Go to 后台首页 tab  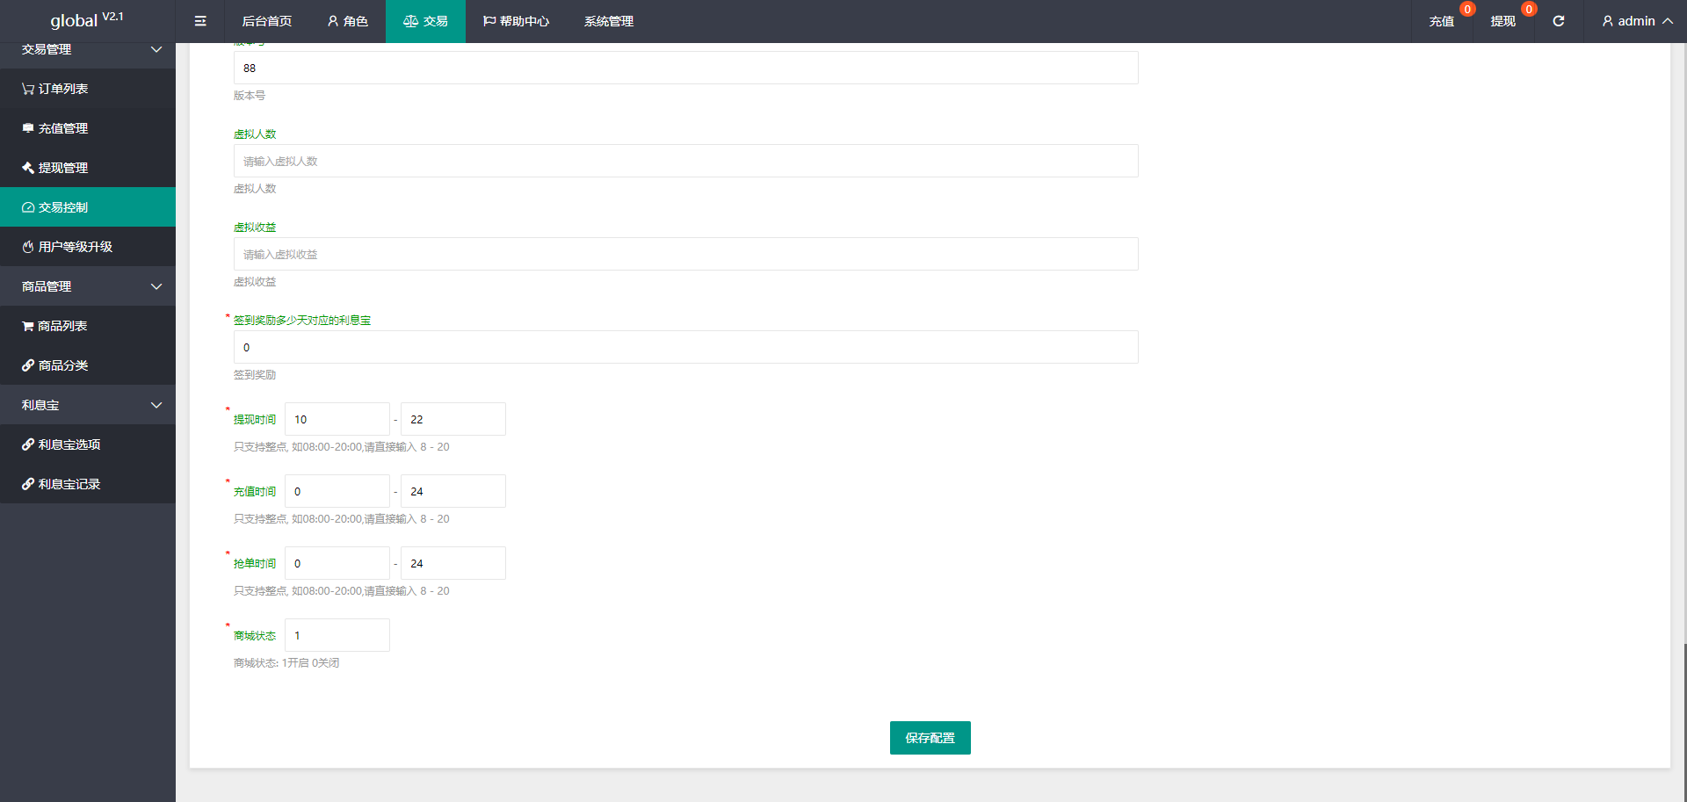coord(267,21)
